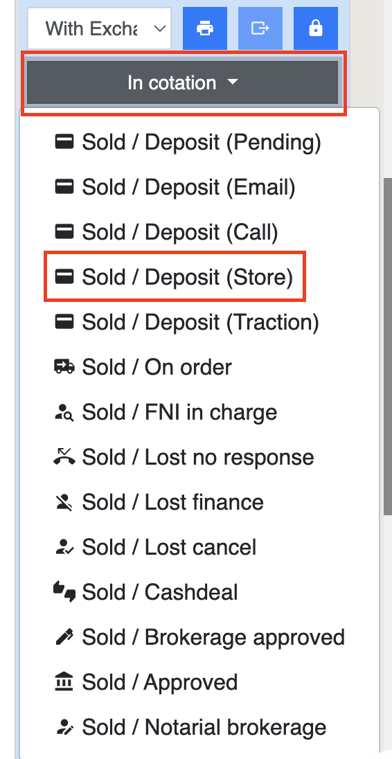Click the blue printer icon button
392x759 pixels.
click(x=205, y=28)
